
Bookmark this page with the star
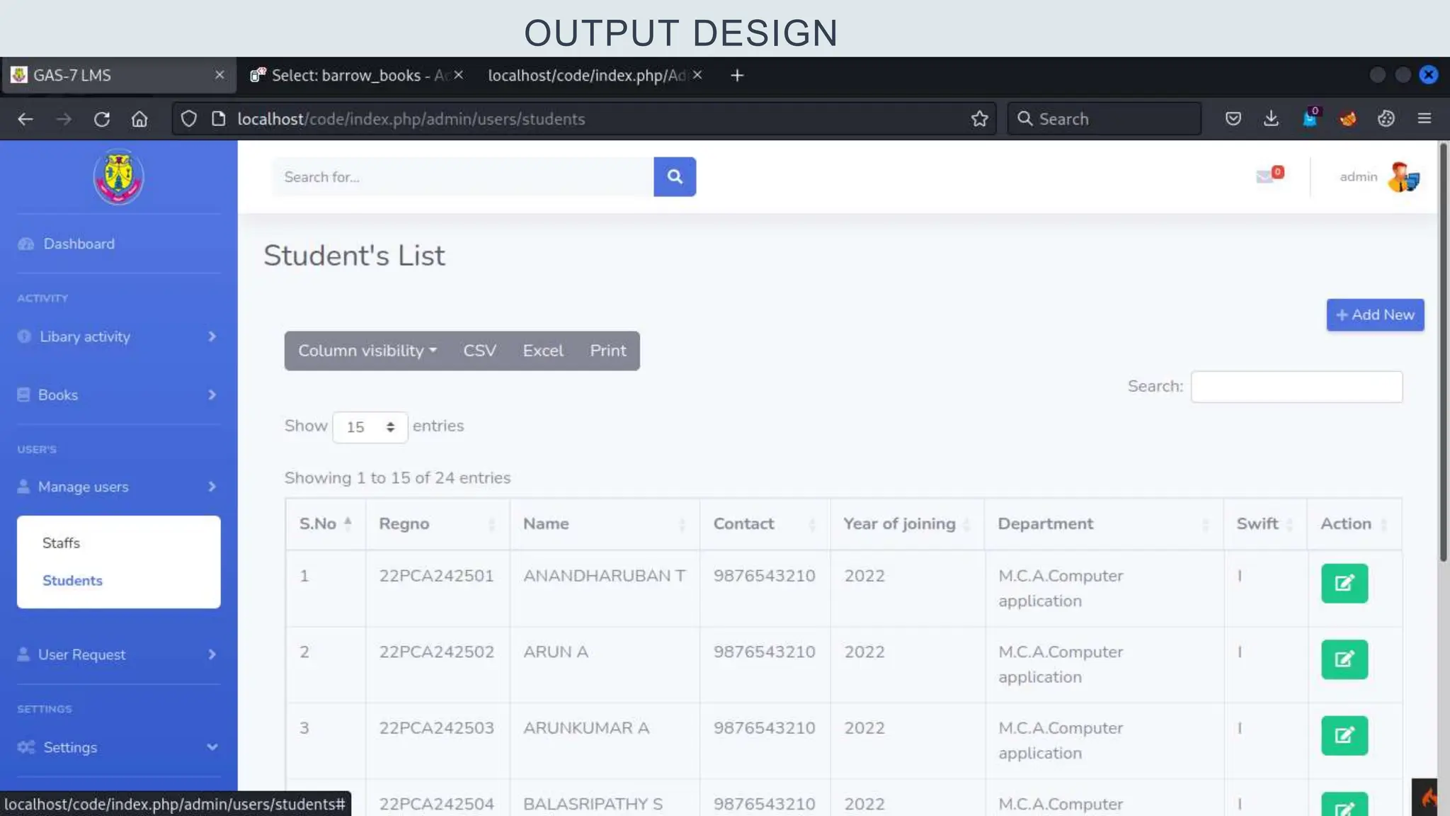(x=979, y=119)
